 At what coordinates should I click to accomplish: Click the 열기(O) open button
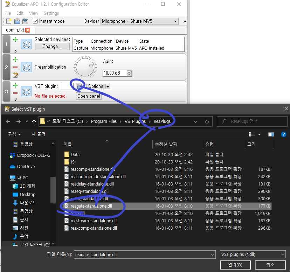(235, 265)
